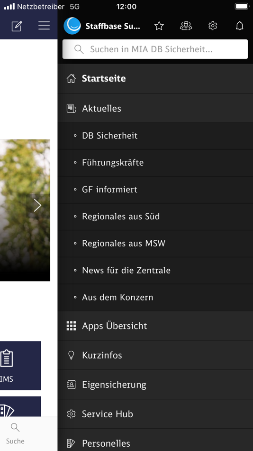Click the magnifier icon in search field

(x=79, y=49)
